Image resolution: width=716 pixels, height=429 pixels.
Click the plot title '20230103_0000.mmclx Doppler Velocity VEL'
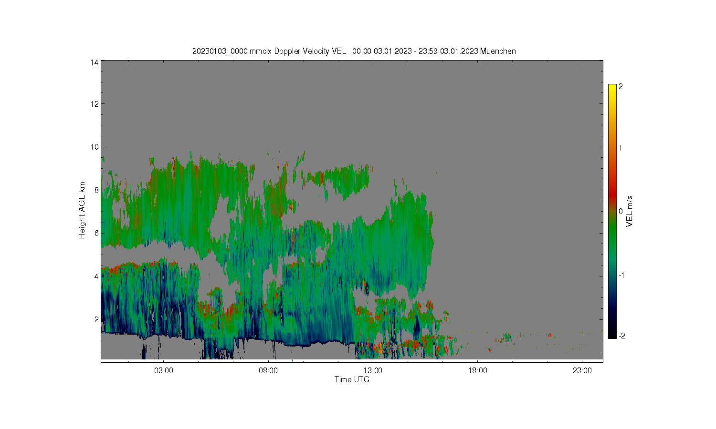pyautogui.click(x=269, y=51)
